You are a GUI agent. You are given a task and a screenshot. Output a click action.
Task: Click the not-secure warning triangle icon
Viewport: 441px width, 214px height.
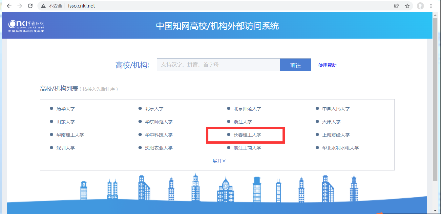43,6
